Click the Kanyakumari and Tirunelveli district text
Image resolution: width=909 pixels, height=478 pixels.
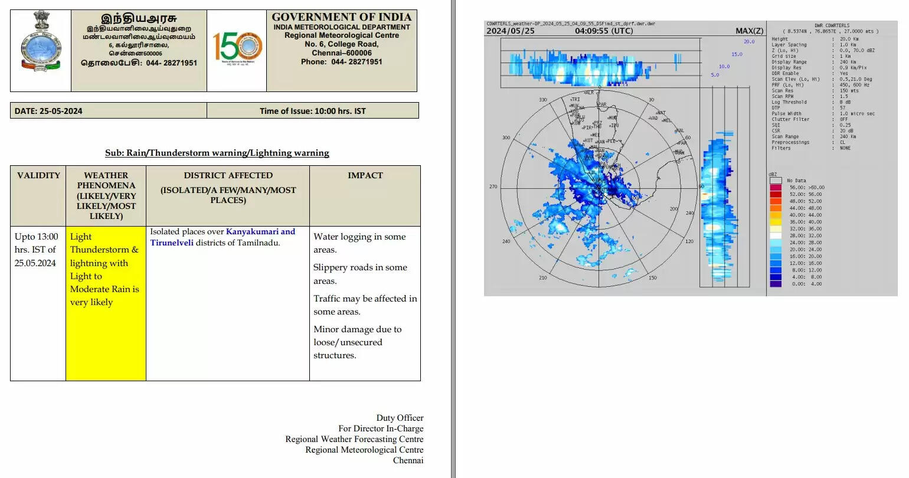(x=223, y=237)
